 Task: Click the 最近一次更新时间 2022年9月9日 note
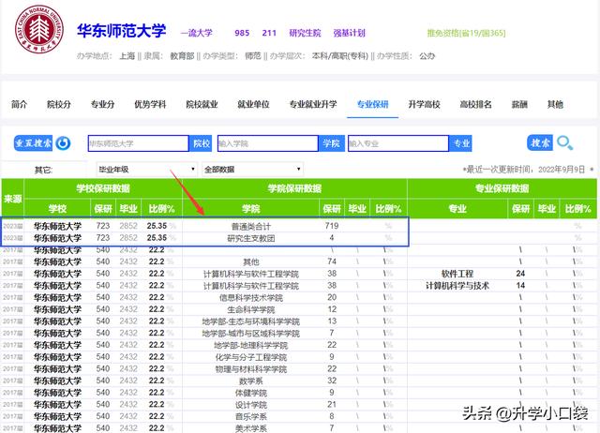(x=528, y=169)
